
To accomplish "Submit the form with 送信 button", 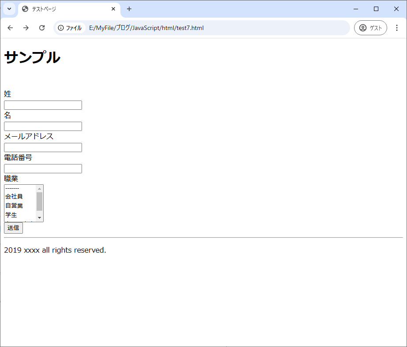I will pyautogui.click(x=14, y=228).
